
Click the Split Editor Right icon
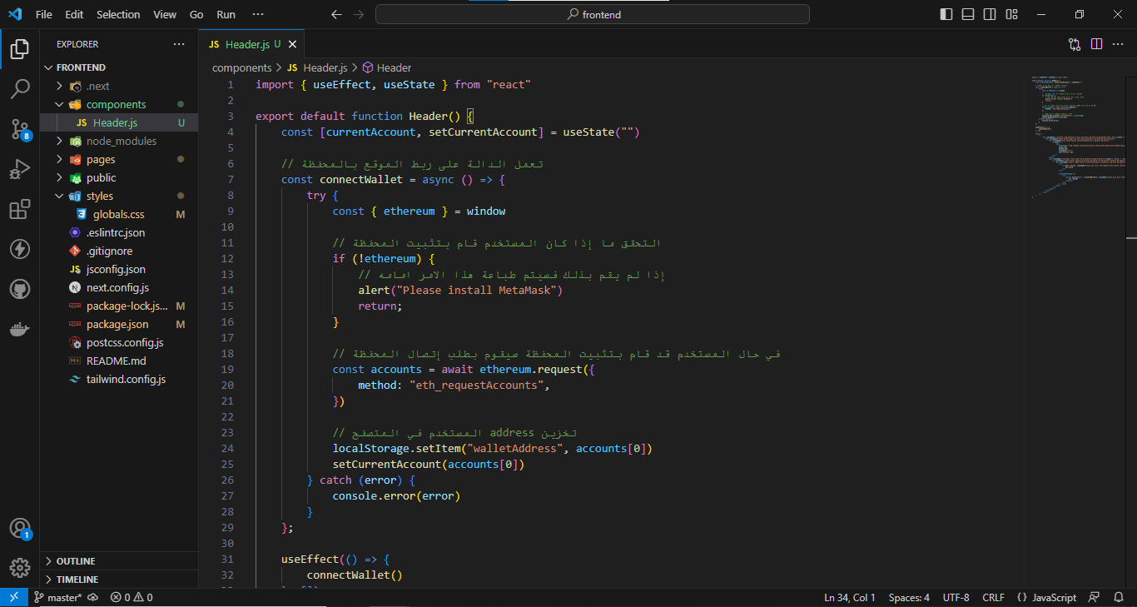coord(1096,44)
